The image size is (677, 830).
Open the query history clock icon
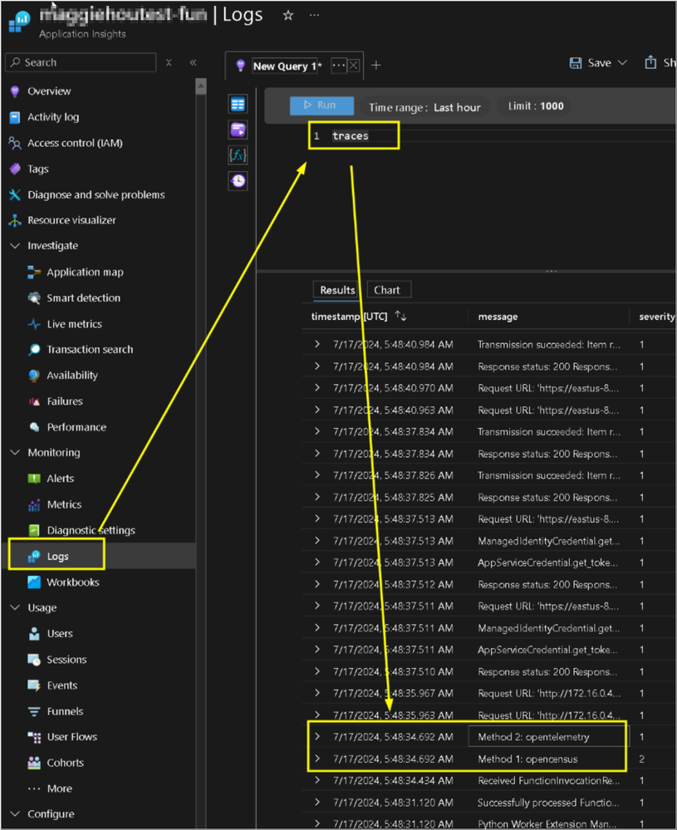(238, 181)
